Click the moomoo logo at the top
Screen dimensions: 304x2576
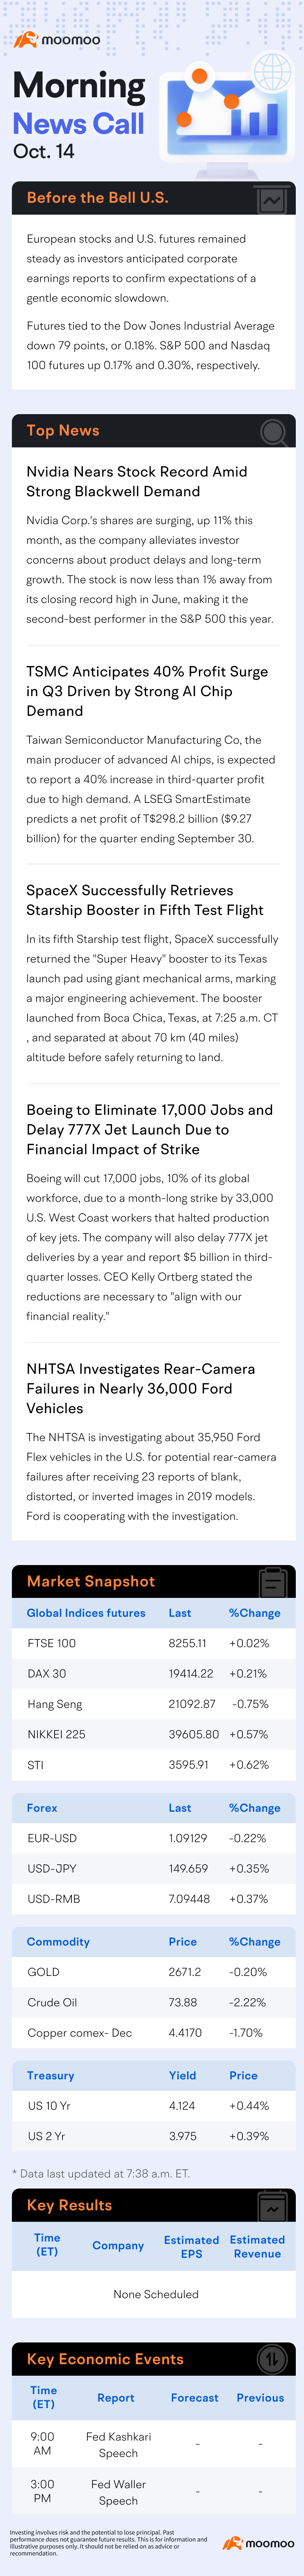[57, 39]
